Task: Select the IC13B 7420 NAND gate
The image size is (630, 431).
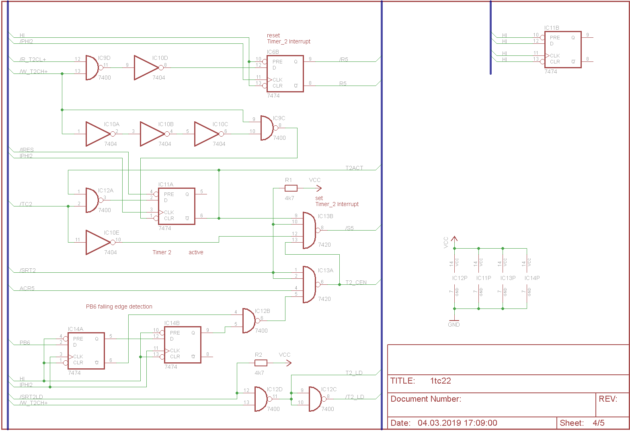Action: coord(310,230)
